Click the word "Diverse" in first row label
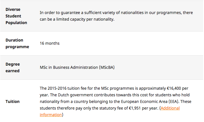The image size is (204, 122). click(x=13, y=9)
